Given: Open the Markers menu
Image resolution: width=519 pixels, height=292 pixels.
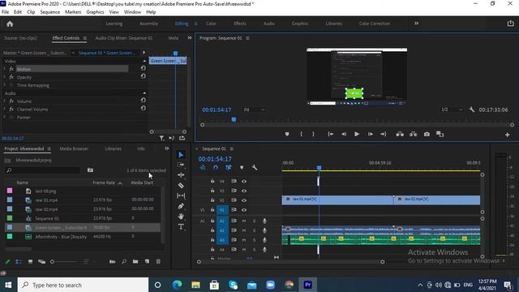Looking at the screenshot, I should tap(73, 12).
